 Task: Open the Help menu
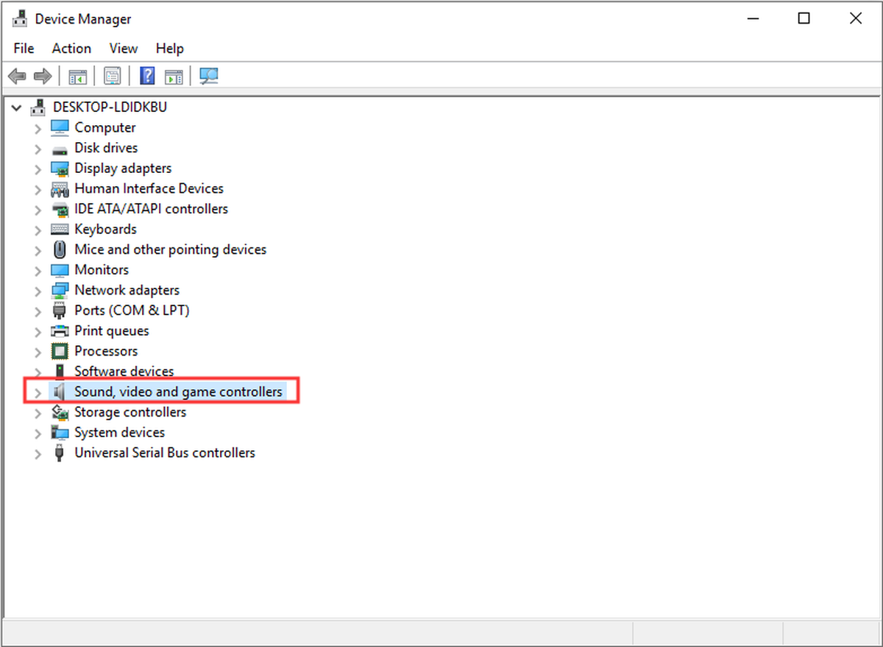click(169, 49)
